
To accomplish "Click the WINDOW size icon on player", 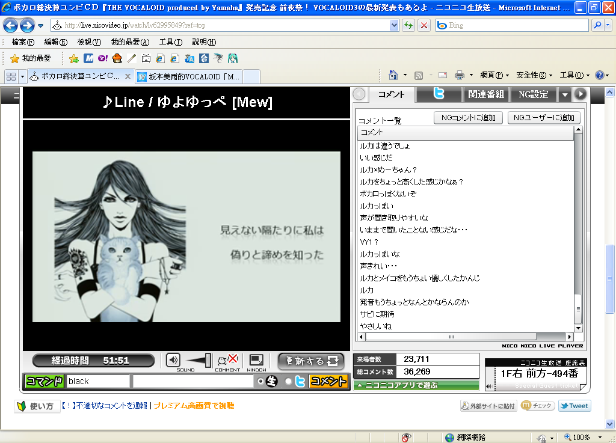I will click(x=256, y=360).
